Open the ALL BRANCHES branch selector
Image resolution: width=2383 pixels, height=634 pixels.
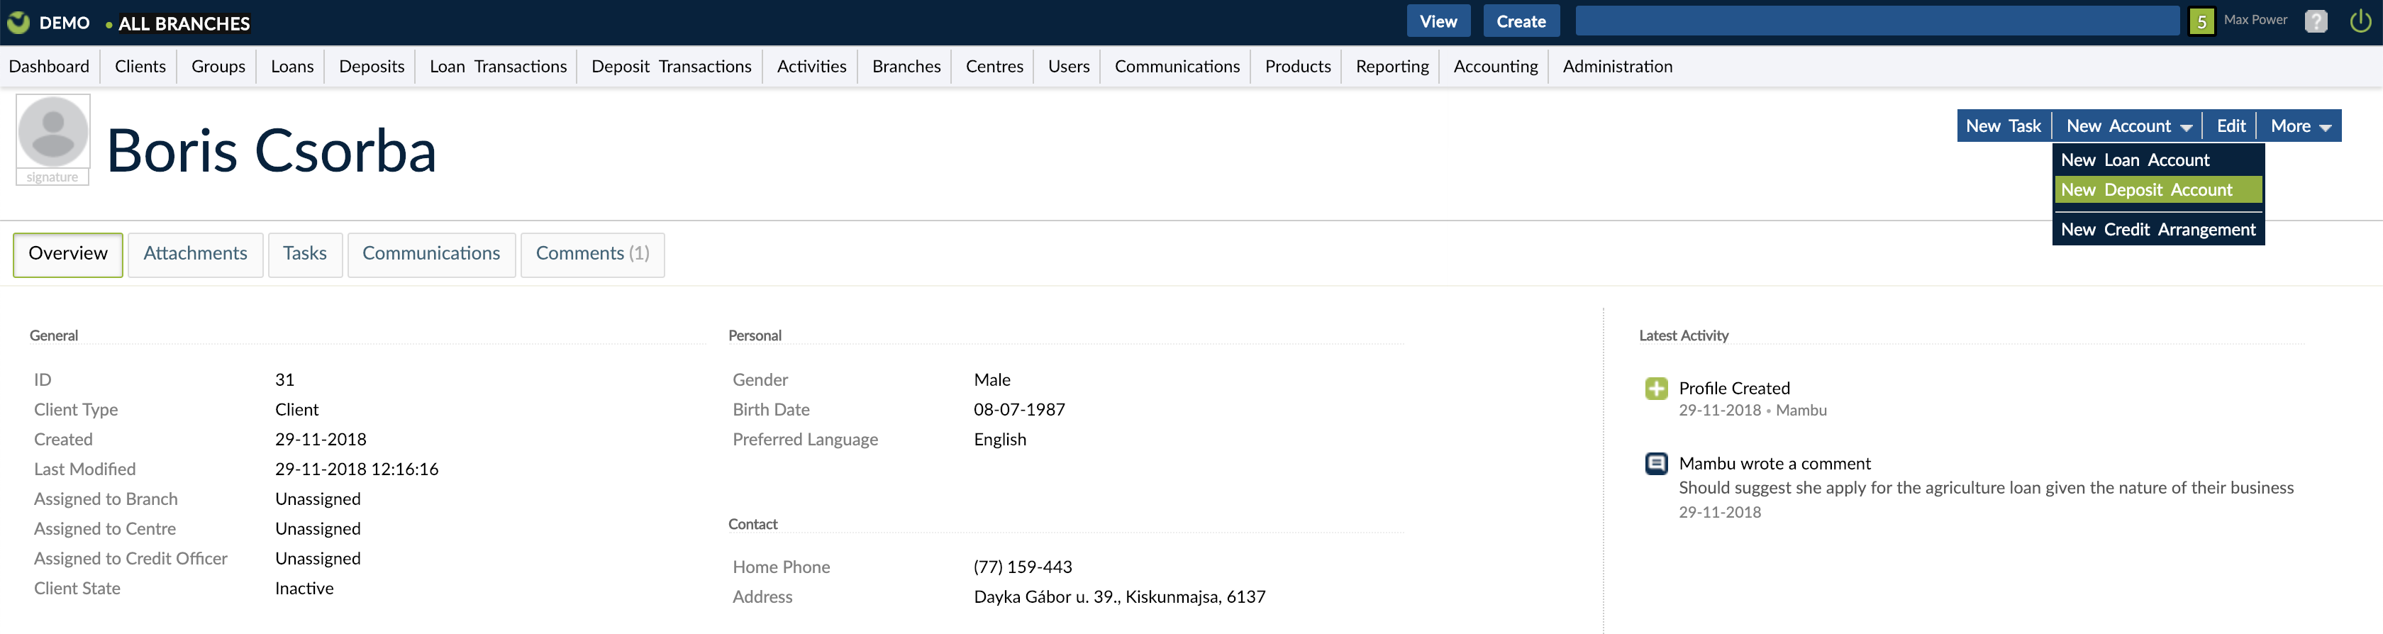pyautogui.click(x=183, y=24)
